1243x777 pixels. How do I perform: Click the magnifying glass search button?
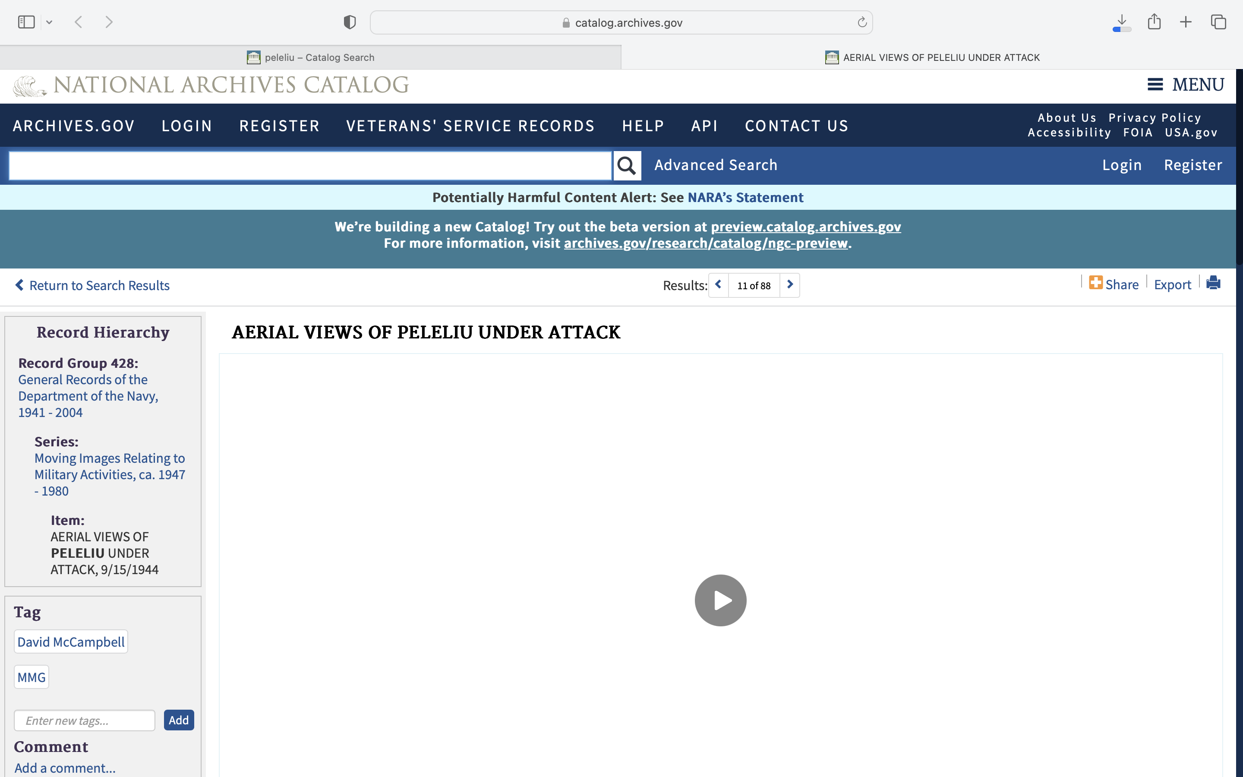(627, 165)
